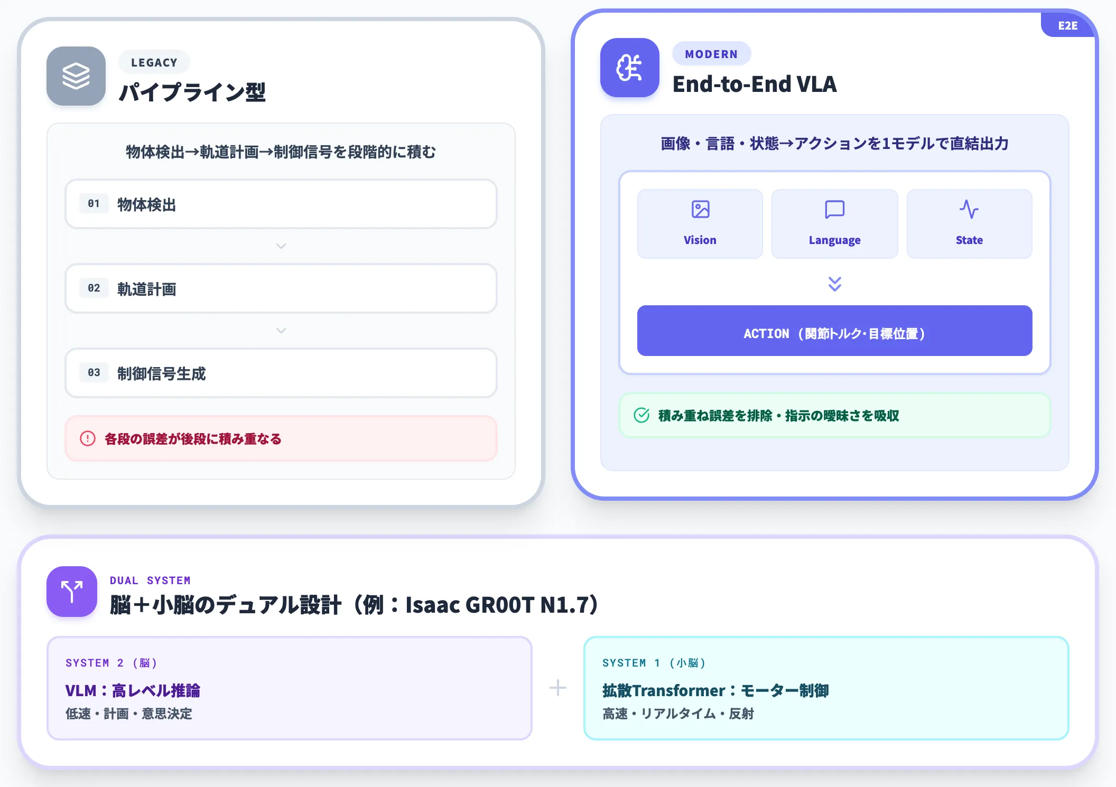Click the brain circuit icon beside End-to-End VLA

tap(629, 68)
